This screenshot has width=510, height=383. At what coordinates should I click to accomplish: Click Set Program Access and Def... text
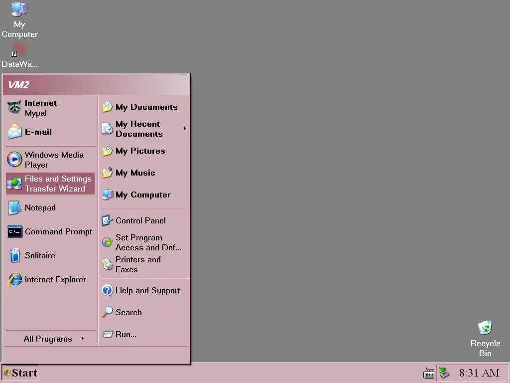tap(148, 242)
